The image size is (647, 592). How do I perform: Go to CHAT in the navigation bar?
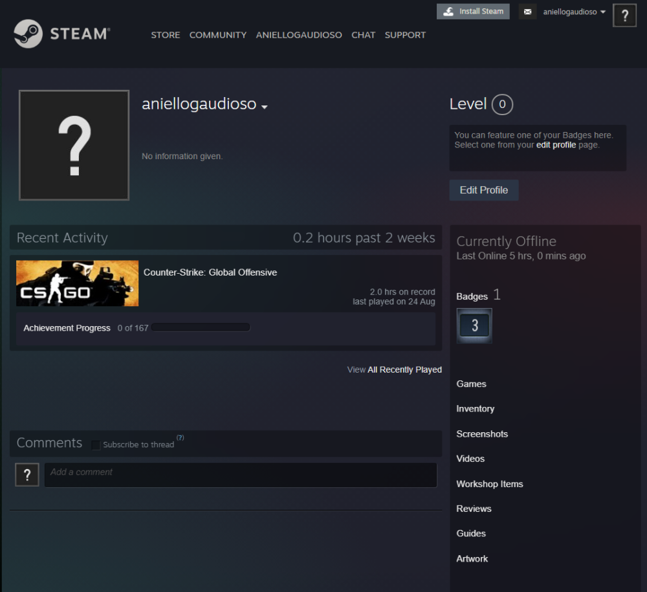click(x=364, y=35)
